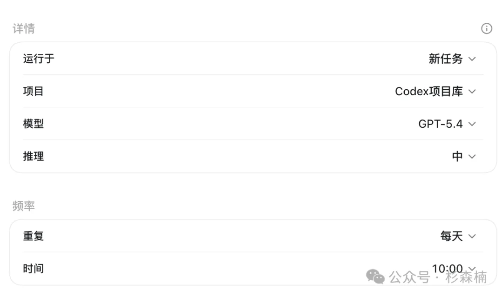Click the 重复 row label
Image resolution: width=503 pixels, height=297 pixels.
34,236
